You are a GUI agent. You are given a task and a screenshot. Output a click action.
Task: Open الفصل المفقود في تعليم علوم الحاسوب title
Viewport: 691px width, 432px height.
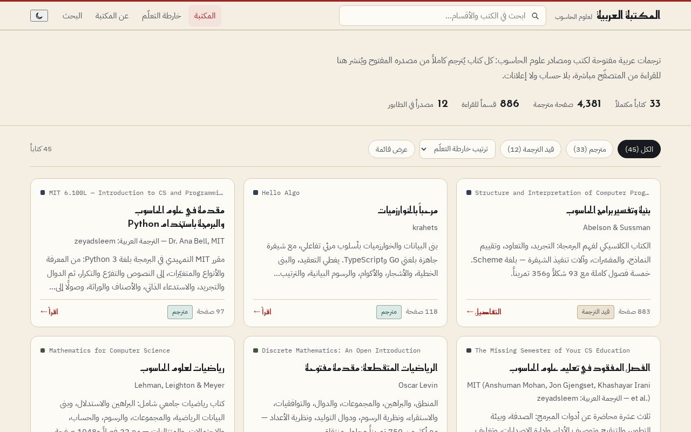coord(579,368)
